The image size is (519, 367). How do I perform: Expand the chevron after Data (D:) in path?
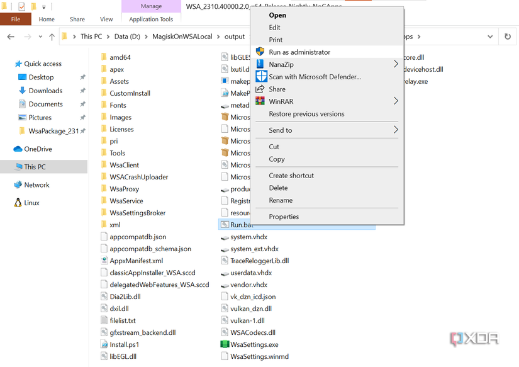146,37
